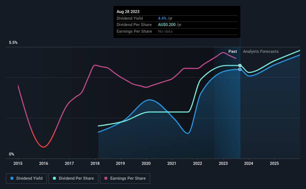The height and width of the screenshot is (189, 306).
Task: Click the pink Earnings Per Share legend dot
Action: click(x=106, y=178)
